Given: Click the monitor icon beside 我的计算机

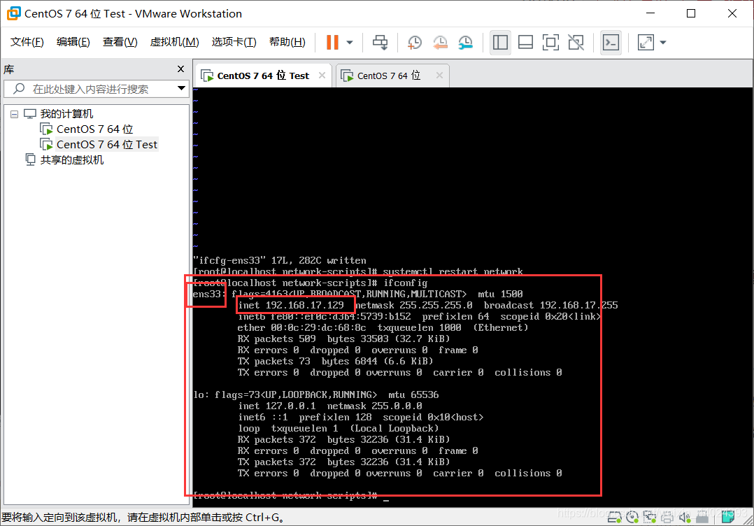Looking at the screenshot, I should click(30, 114).
